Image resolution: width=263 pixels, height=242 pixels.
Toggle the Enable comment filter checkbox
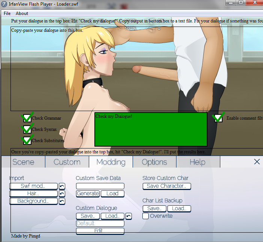(x=218, y=118)
